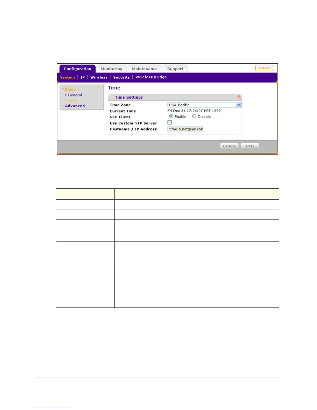The image size is (317, 410).
Task: Select the Time item in sidebar
Action: pos(72,100)
